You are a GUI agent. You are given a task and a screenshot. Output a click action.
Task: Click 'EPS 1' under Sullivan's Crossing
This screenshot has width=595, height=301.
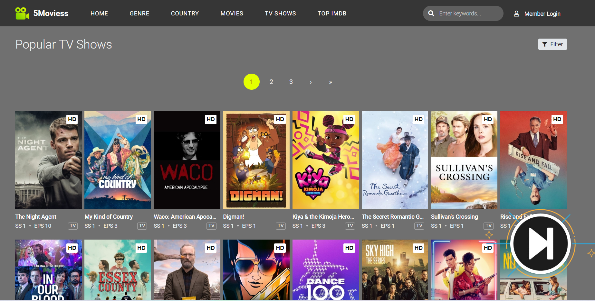pyautogui.click(x=457, y=226)
